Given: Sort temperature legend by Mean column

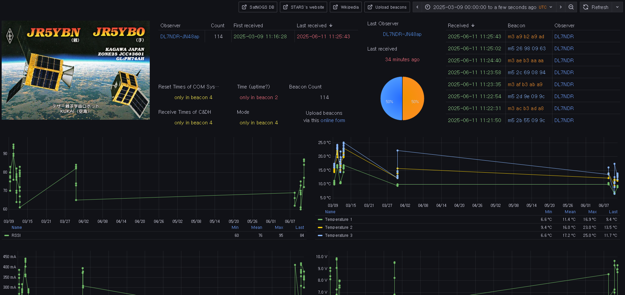Looking at the screenshot, I should point(570,212).
